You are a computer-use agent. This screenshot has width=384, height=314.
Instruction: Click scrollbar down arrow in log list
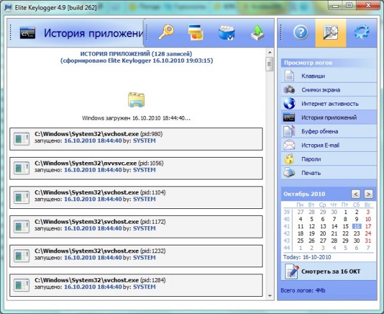point(269,296)
